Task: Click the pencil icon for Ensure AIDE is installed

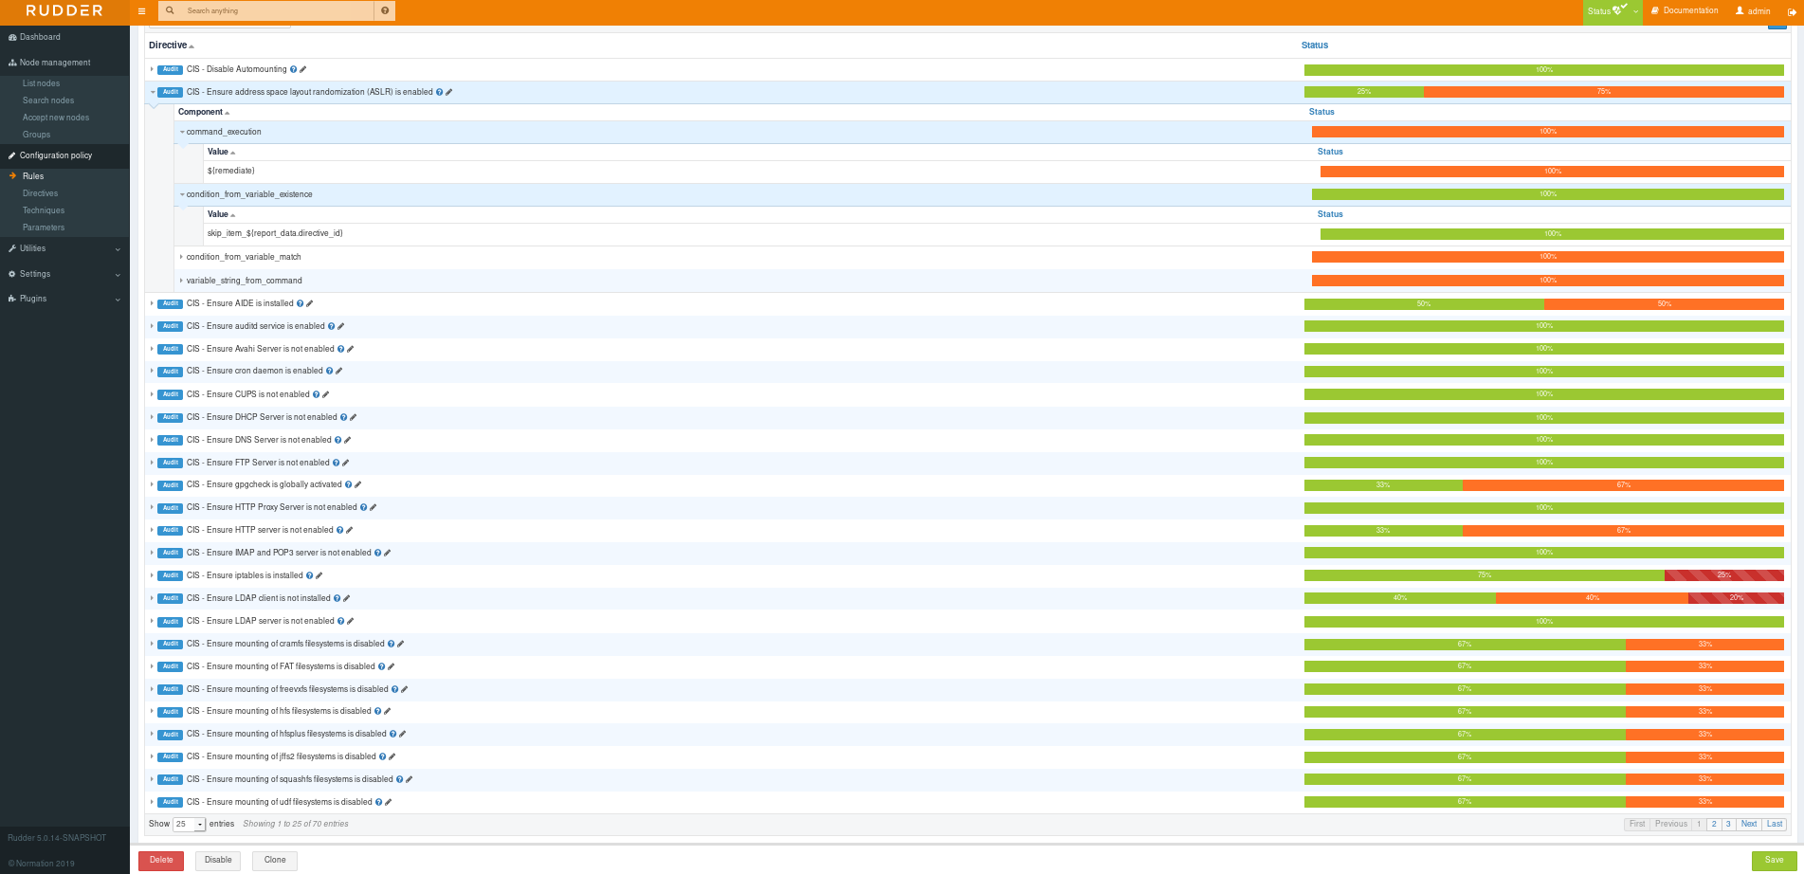Action: (x=310, y=303)
